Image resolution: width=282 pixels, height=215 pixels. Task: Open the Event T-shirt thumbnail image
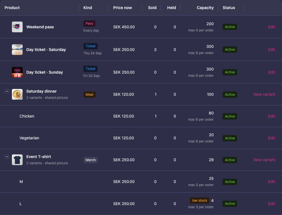(17, 160)
